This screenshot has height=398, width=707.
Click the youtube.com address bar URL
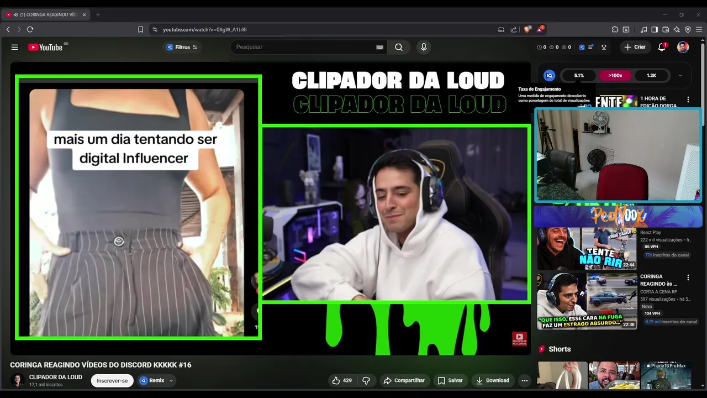tap(205, 29)
